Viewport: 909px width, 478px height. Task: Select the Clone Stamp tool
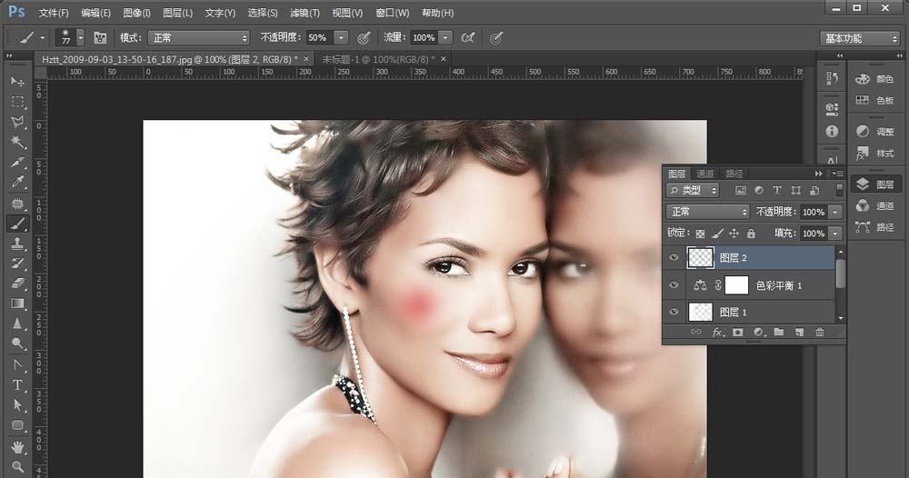click(18, 244)
